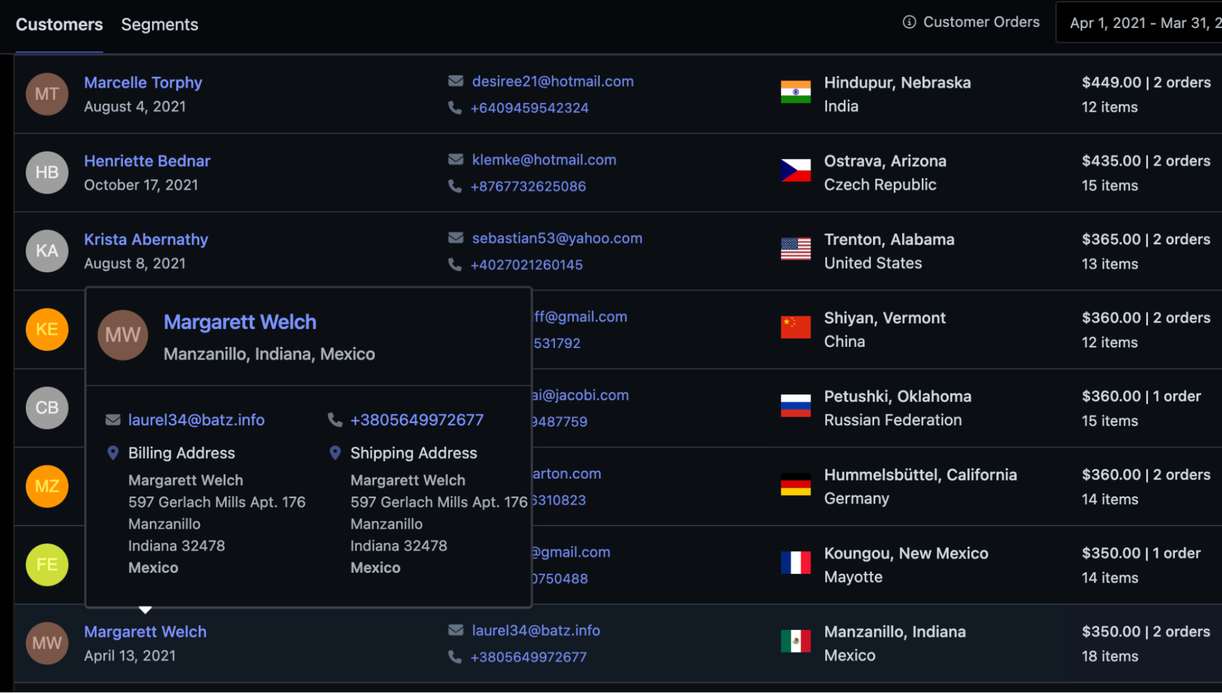Click the Mexico flag icon
Image resolution: width=1222 pixels, height=693 pixels.
(795, 641)
